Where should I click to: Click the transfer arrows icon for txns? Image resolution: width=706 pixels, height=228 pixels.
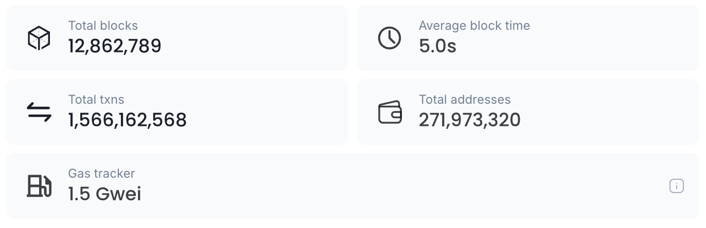click(39, 112)
